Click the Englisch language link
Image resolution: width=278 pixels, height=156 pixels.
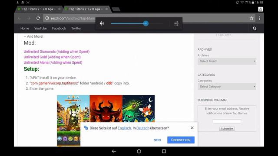124,128
